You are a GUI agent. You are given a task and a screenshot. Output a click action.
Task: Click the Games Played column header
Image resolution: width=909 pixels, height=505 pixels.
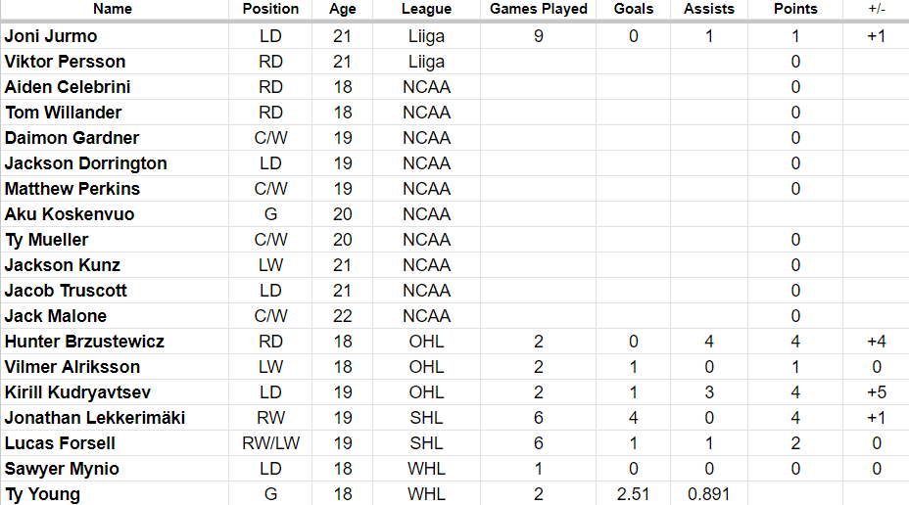pos(539,9)
